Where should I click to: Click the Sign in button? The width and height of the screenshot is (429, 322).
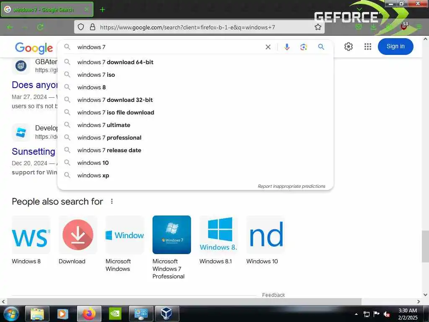point(395,46)
